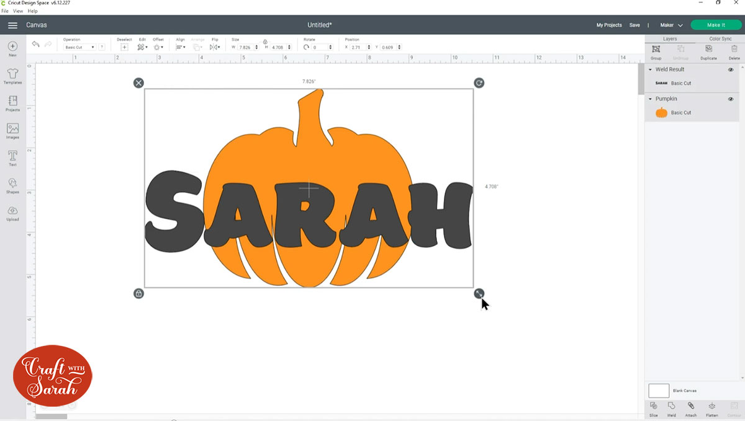This screenshot has height=421, width=745.
Task: Select the Slice tool
Action: (x=653, y=408)
